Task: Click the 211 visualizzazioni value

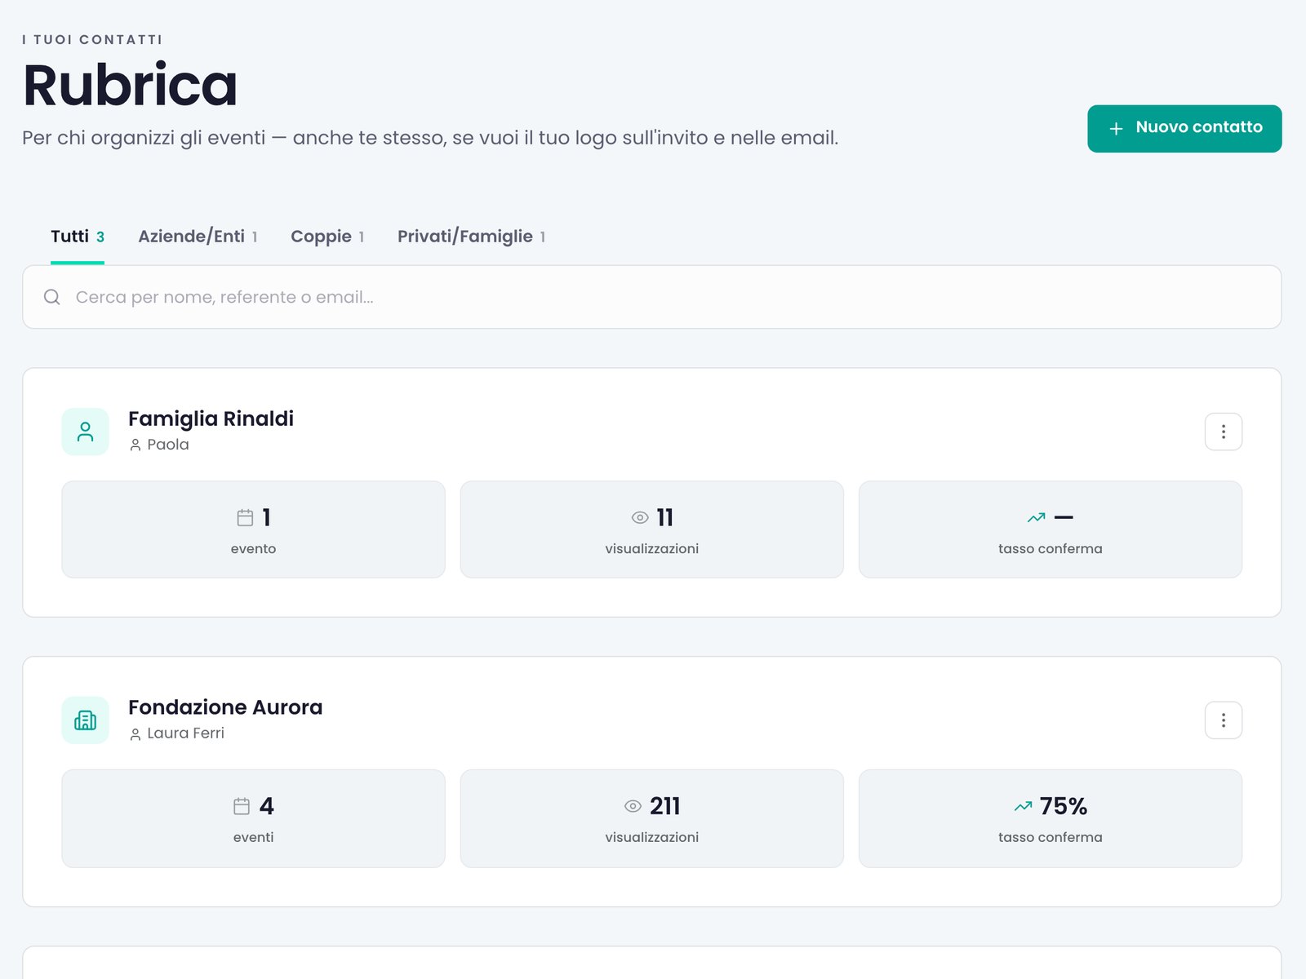Action: click(x=665, y=806)
